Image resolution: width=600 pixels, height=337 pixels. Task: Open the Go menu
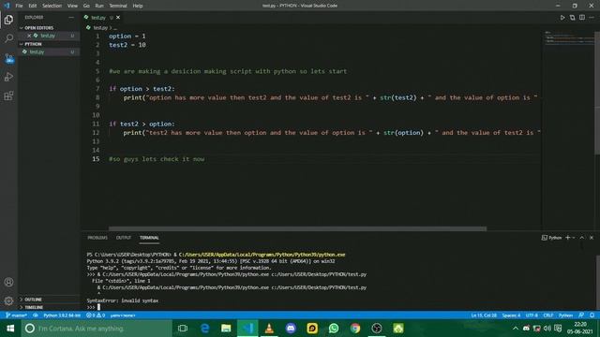pos(86,6)
